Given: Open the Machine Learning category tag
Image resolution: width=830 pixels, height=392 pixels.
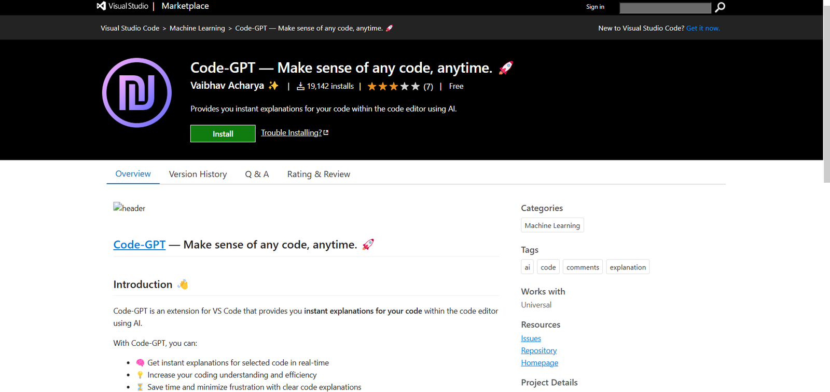Looking at the screenshot, I should tap(552, 225).
